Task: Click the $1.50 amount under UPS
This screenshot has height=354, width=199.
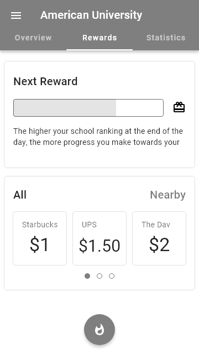Action: pos(99,246)
